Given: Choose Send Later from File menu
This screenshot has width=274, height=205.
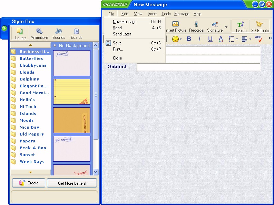Looking at the screenshot, I should point(122,34).
